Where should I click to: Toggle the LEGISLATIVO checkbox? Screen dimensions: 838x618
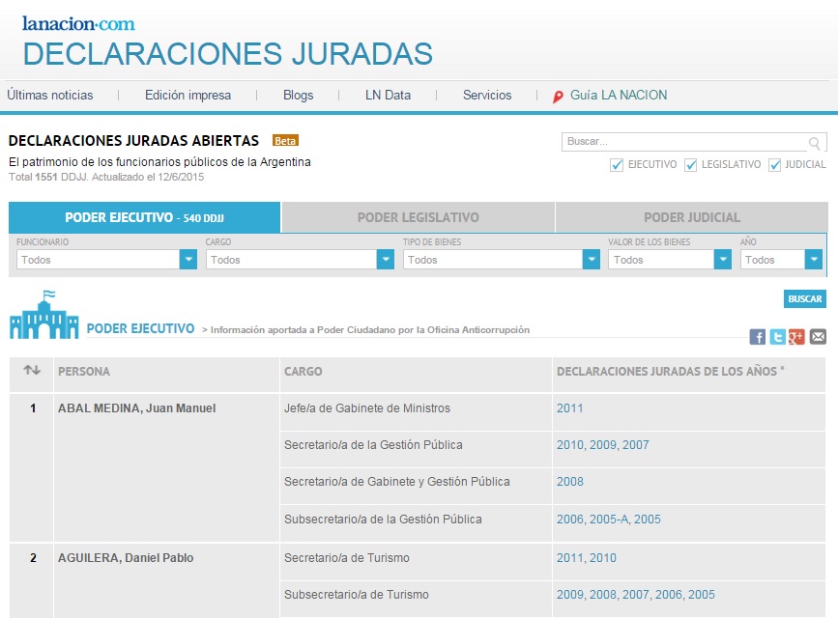690,164
